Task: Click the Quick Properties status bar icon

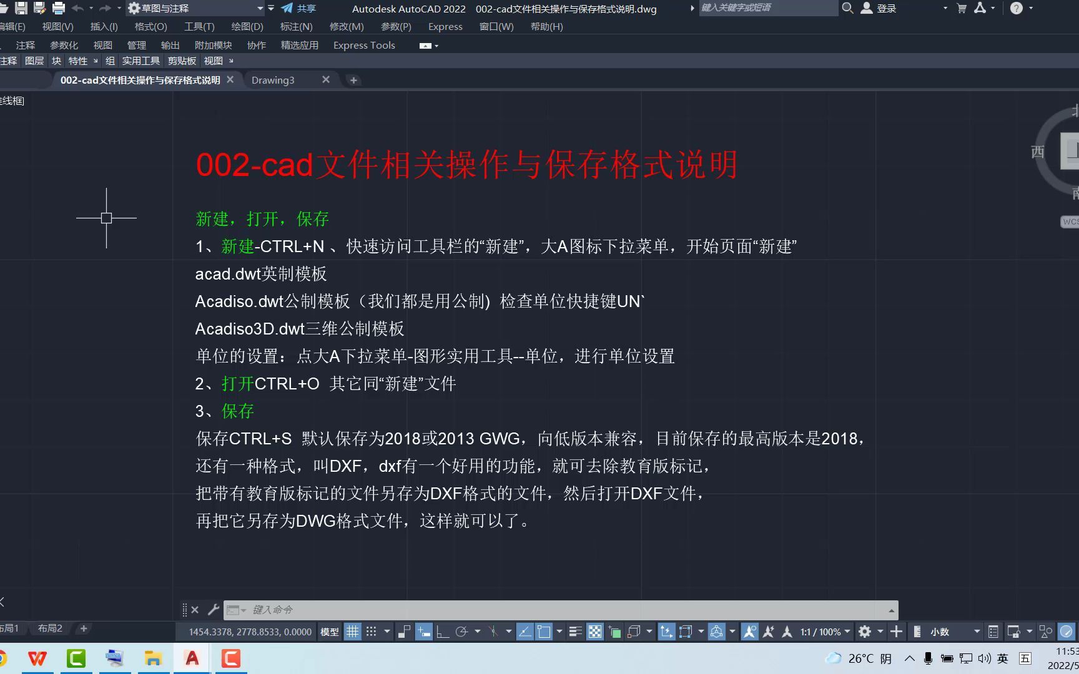Action: (993, 632)
